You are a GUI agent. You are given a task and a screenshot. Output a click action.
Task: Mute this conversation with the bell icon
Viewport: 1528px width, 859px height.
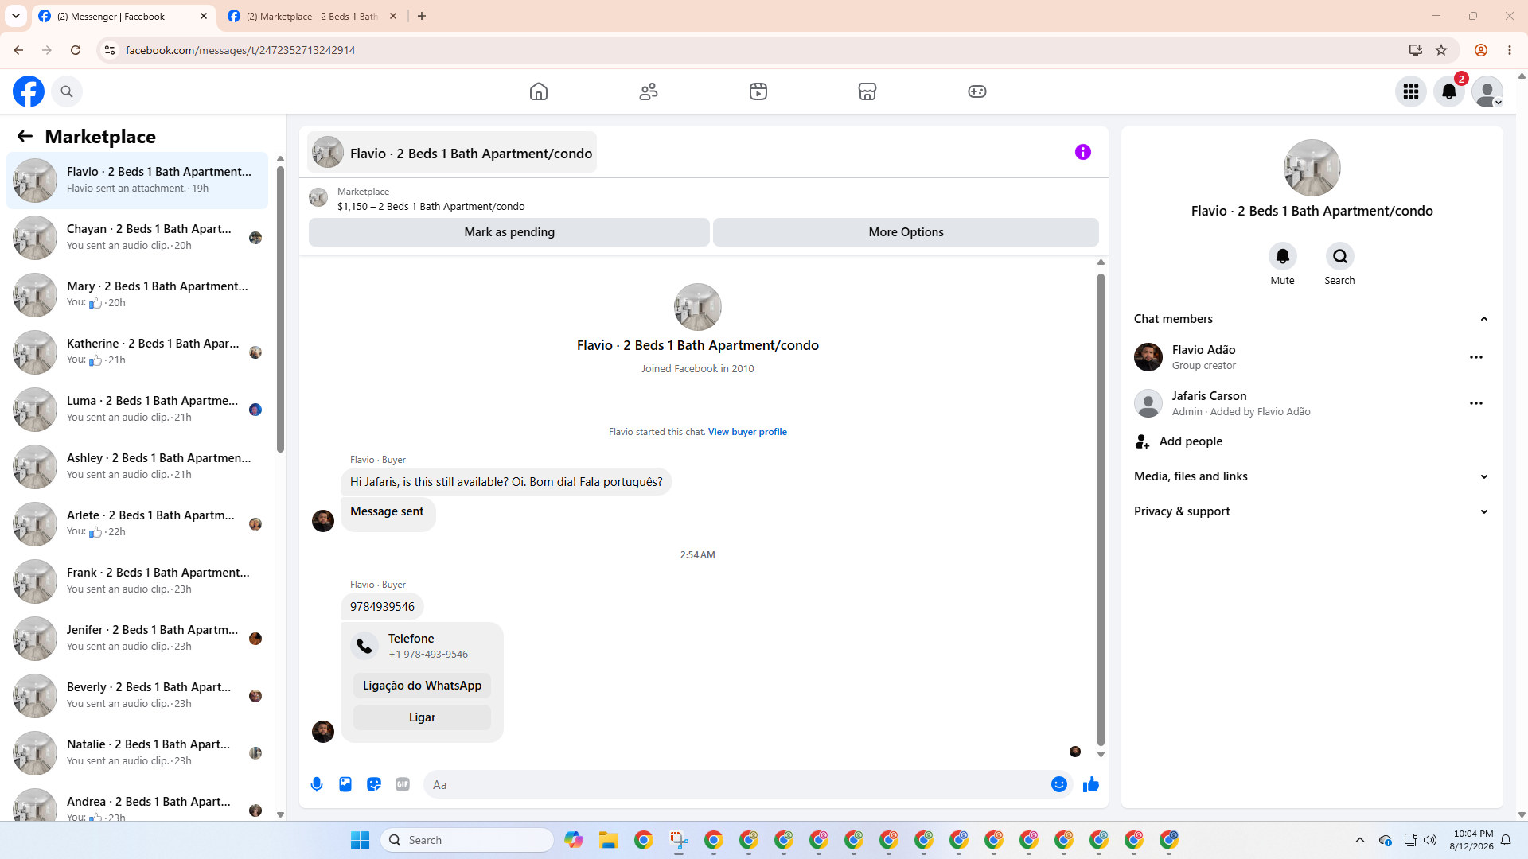pyautogui.click(x=1283, y=256)
